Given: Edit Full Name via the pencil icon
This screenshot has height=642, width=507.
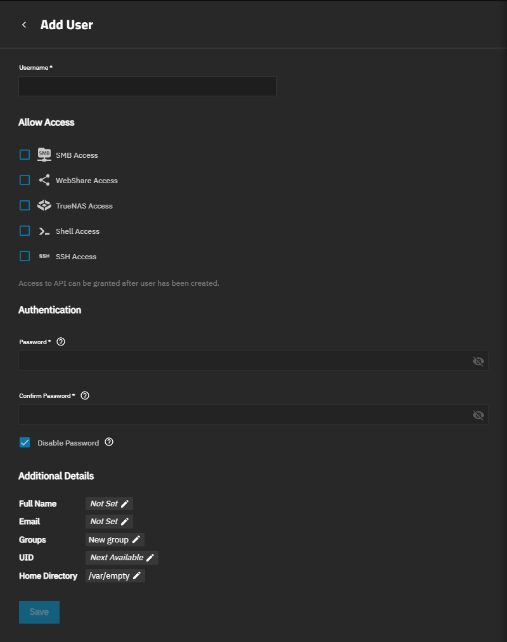Looking at the screenshot, I should (125, 504).
